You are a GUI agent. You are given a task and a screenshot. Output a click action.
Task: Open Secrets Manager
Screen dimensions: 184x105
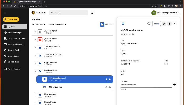point(13,33)
